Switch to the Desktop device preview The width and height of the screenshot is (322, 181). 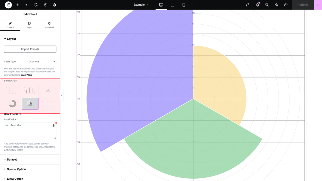pyautogui.click(x=161, y=5)
